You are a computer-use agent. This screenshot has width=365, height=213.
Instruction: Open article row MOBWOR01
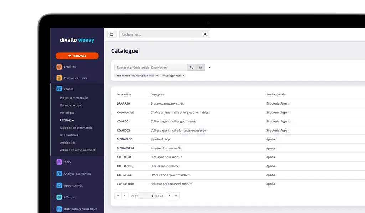240,148
